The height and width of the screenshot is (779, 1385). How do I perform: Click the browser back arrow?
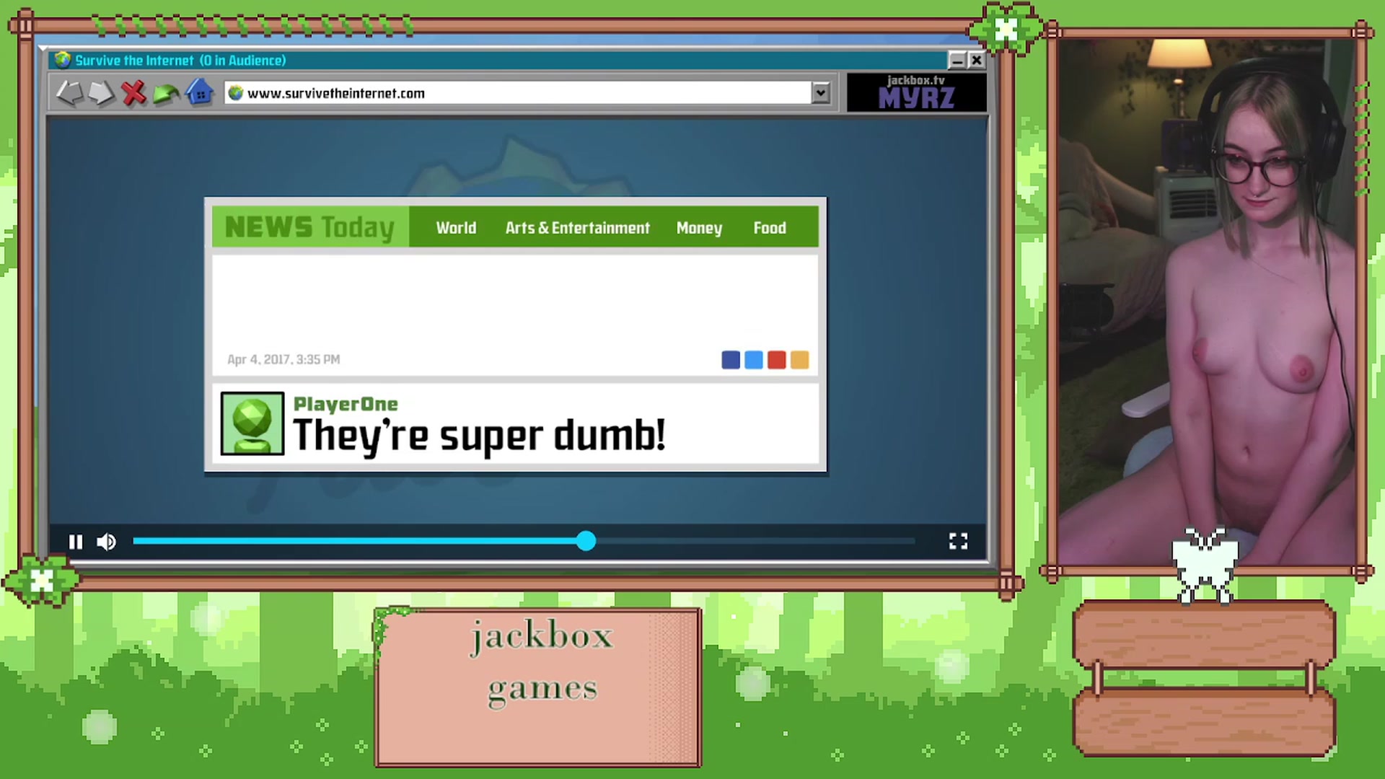pyautogui.click(x=69, y=93)
